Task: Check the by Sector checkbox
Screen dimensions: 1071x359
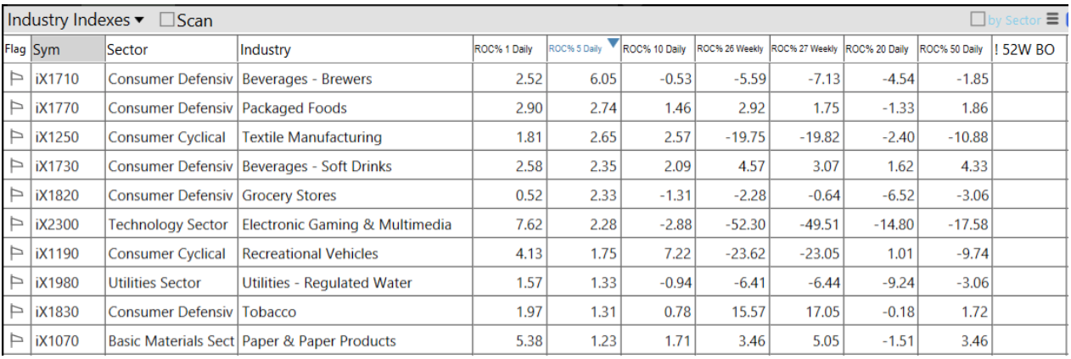Action: point(978,19)
